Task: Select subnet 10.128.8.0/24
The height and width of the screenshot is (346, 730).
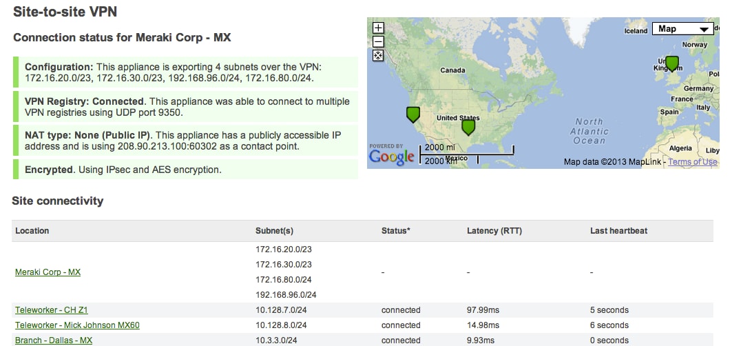Action: click(281, 325)
